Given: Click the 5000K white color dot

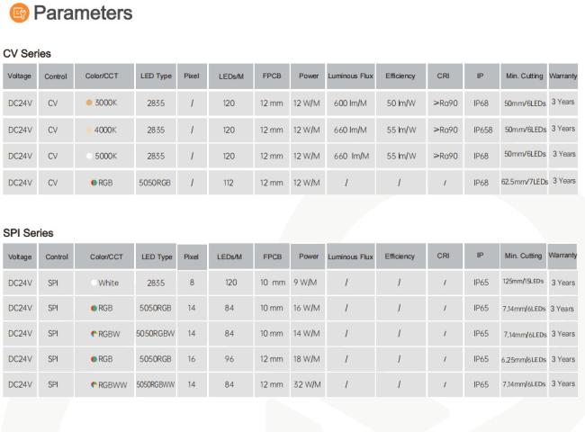Looking at the screenshot, I should point(89,156).
